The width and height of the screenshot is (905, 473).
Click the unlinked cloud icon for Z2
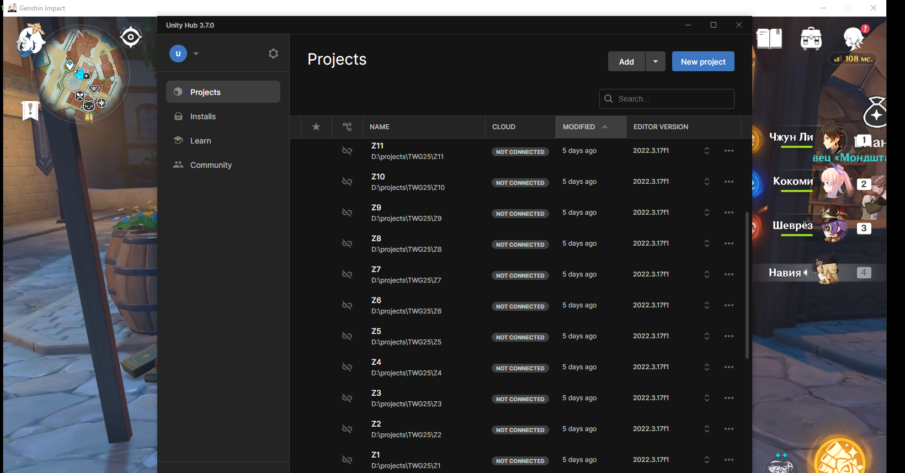(x=347, y=429)
